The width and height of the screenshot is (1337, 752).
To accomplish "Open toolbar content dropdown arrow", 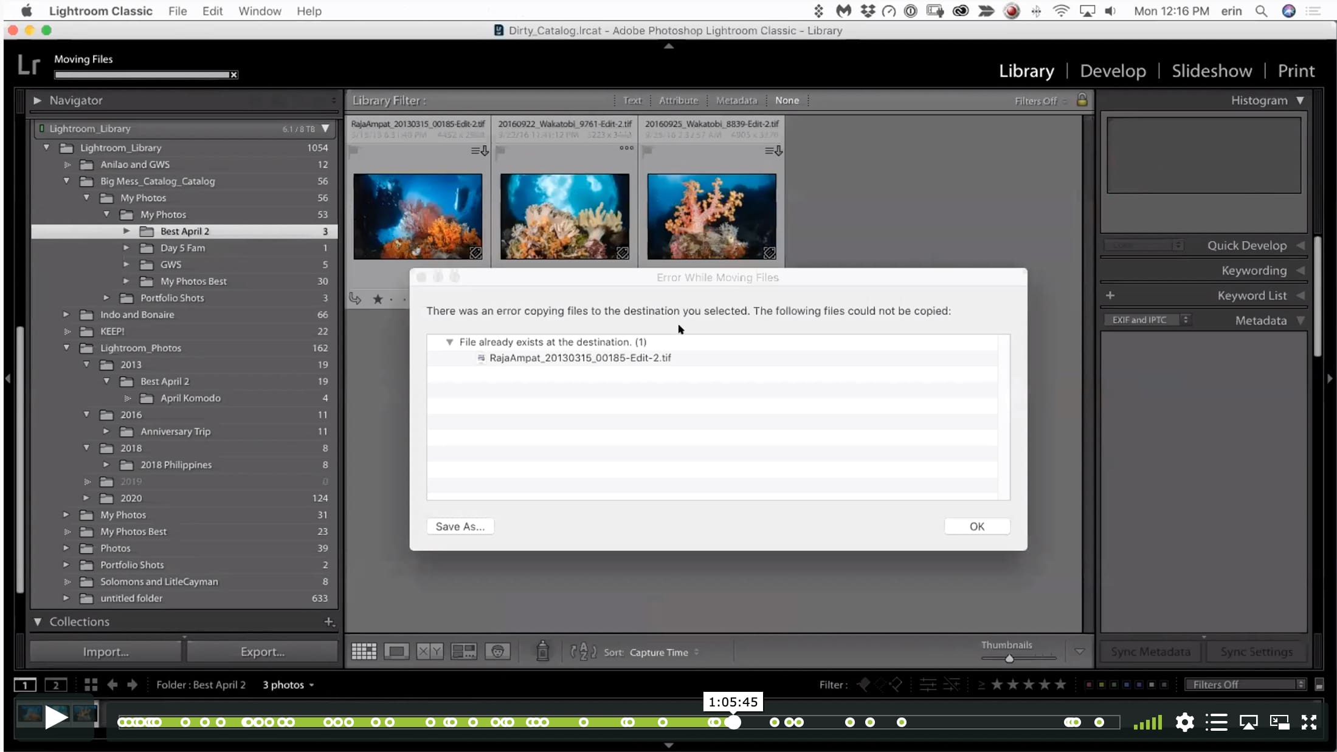I will click(1079, 652).
